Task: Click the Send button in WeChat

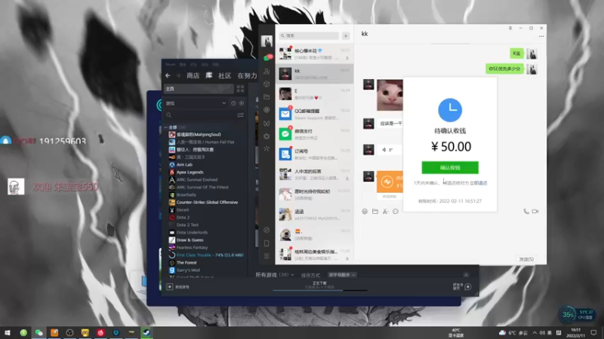Action: tap(526, 259)
